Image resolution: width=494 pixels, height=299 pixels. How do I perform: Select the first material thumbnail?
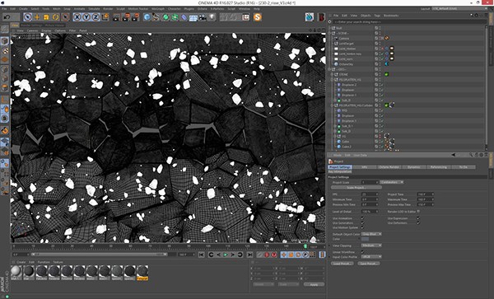coord(16,272)
